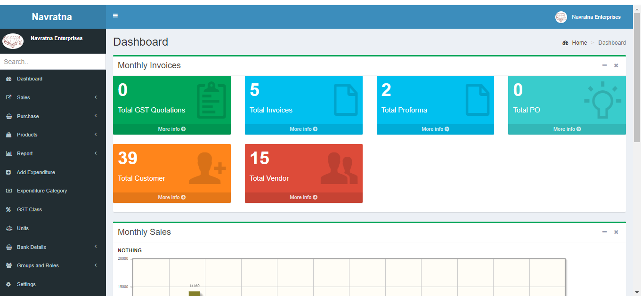Click the Products bag icon
Viewport: 641px width, 296px height.
pos(8,135)
